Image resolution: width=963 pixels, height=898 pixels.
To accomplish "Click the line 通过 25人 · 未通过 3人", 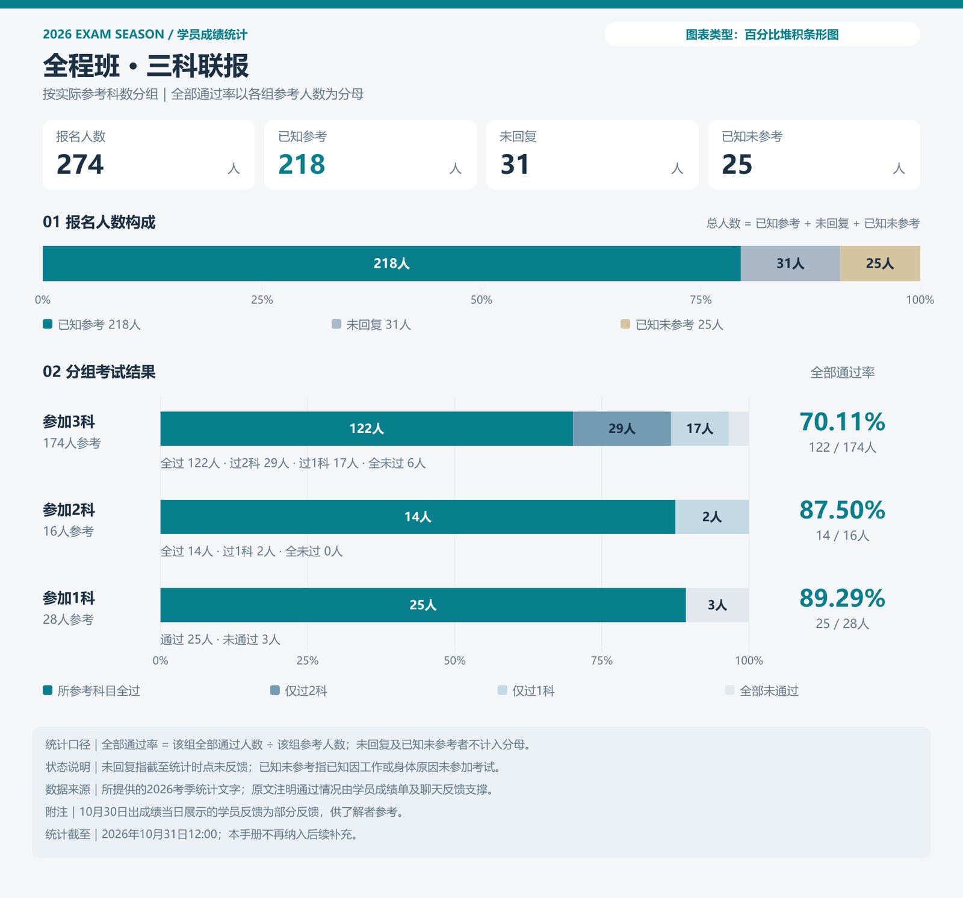I will click(x=220, y=639).
